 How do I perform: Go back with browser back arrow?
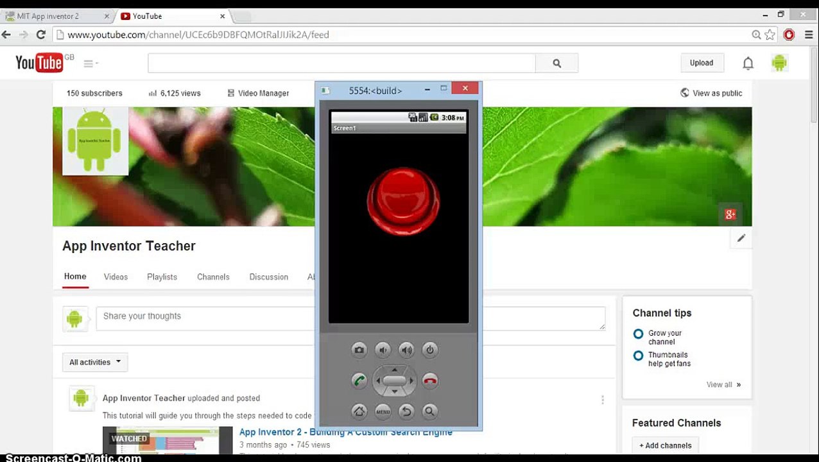pyautogui.click(x=7, y=35)
